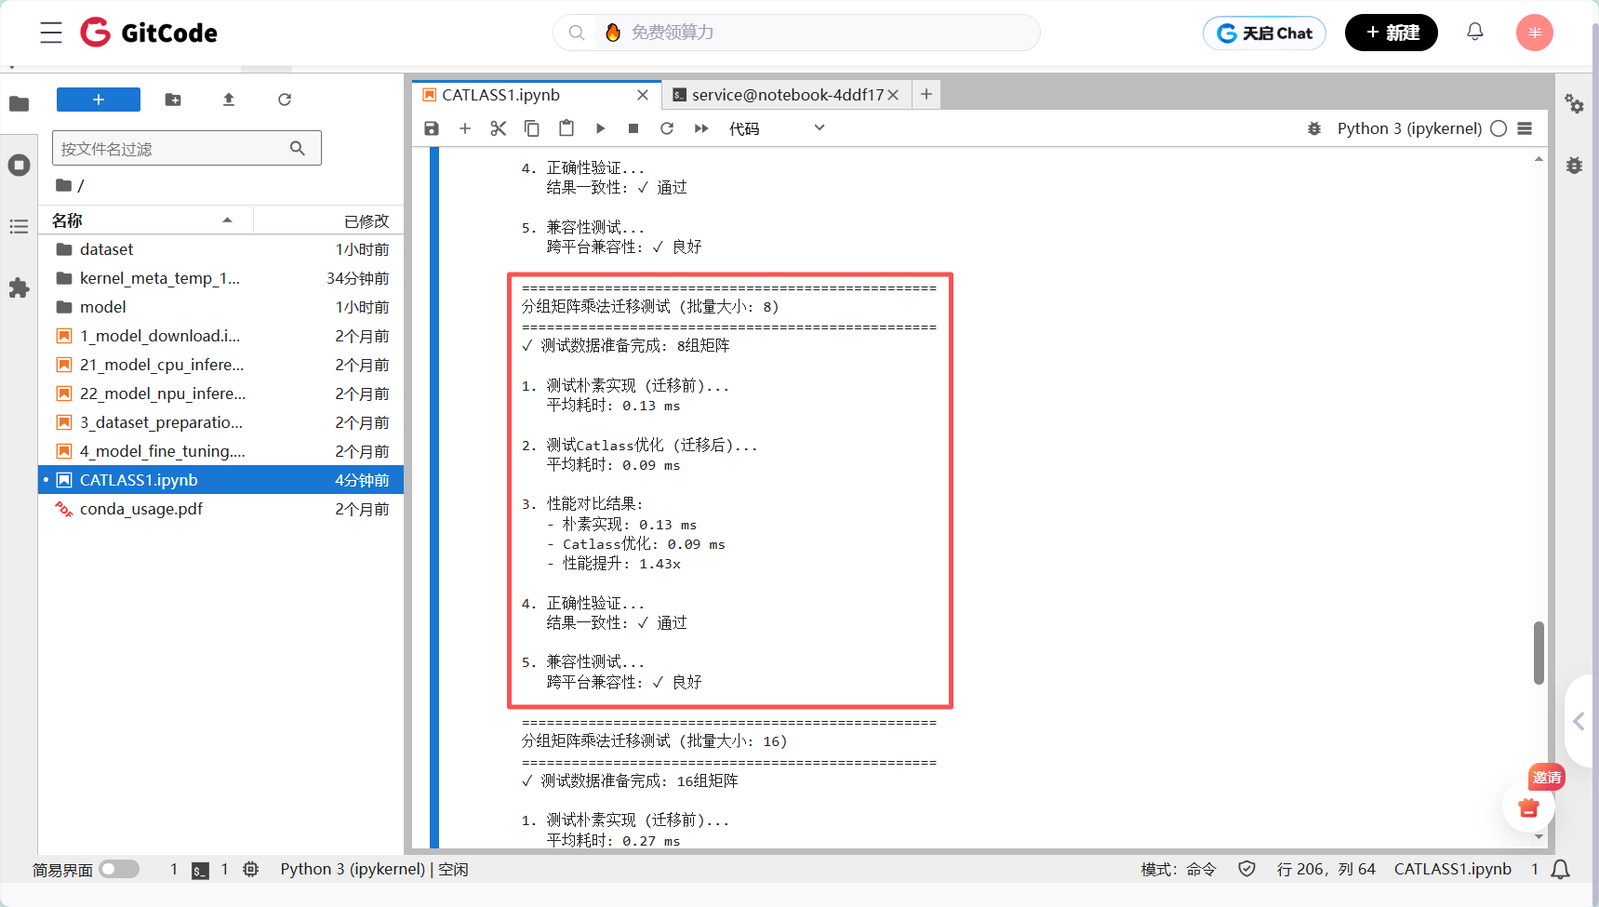Open the right sidebar debugger panel
Screen dimensions: 1599x907
pos(1574,166)
